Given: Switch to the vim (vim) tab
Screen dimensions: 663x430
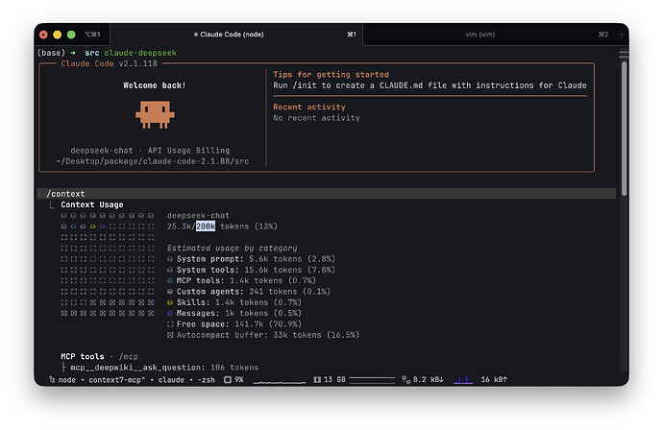Looking at the screenshot, I should click(479, 35).
